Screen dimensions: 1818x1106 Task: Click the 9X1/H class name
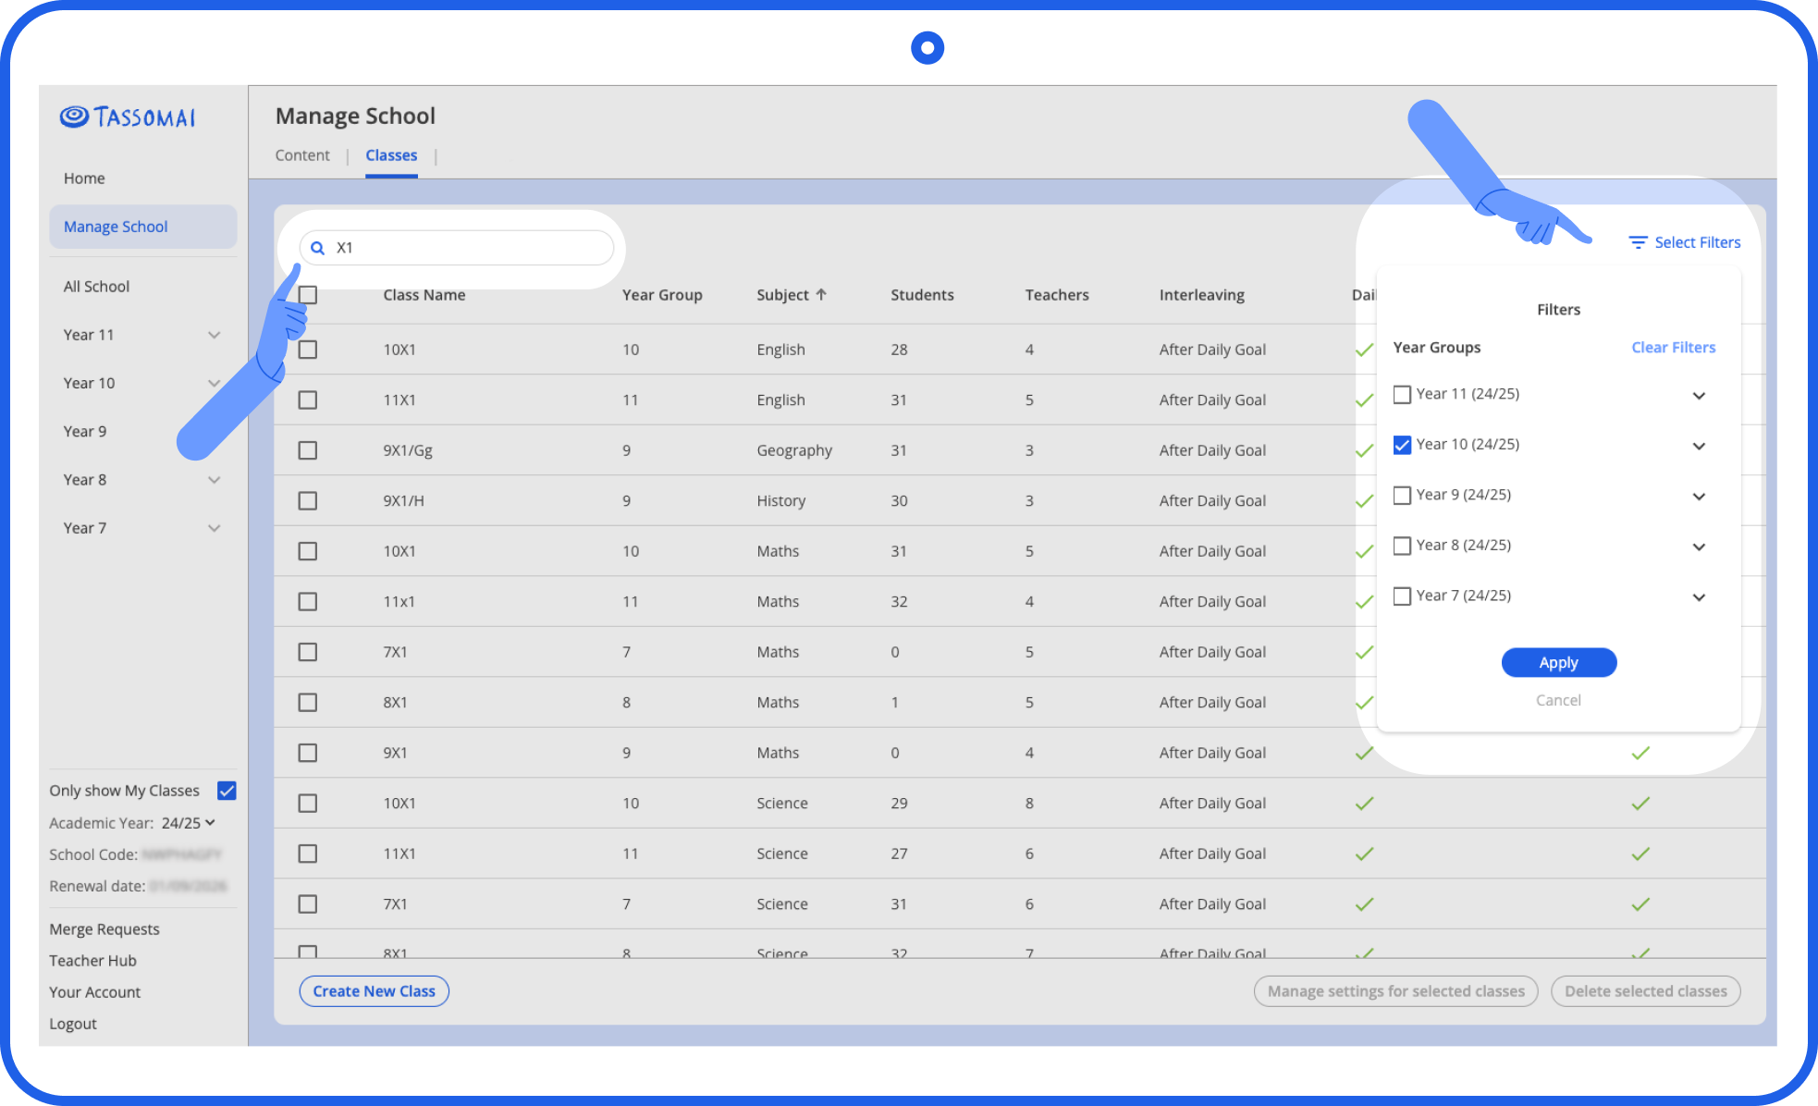point(404,500)
